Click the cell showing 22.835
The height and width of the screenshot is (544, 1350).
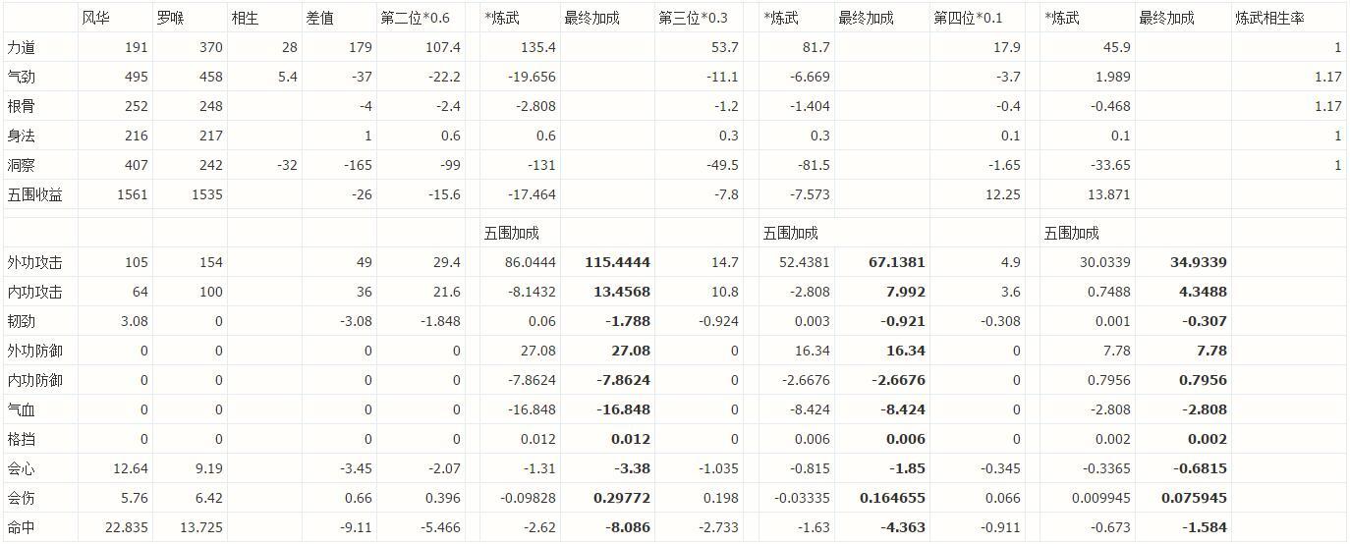[x=127, y=527]
